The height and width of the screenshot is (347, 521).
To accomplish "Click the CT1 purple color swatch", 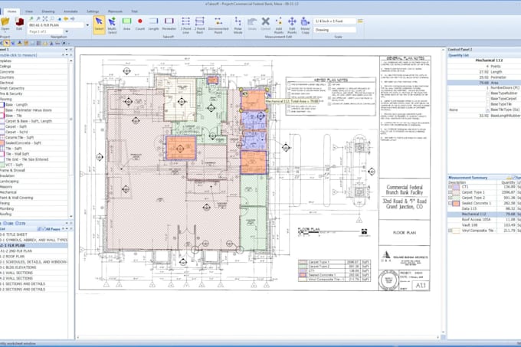I will pos(456,187).
